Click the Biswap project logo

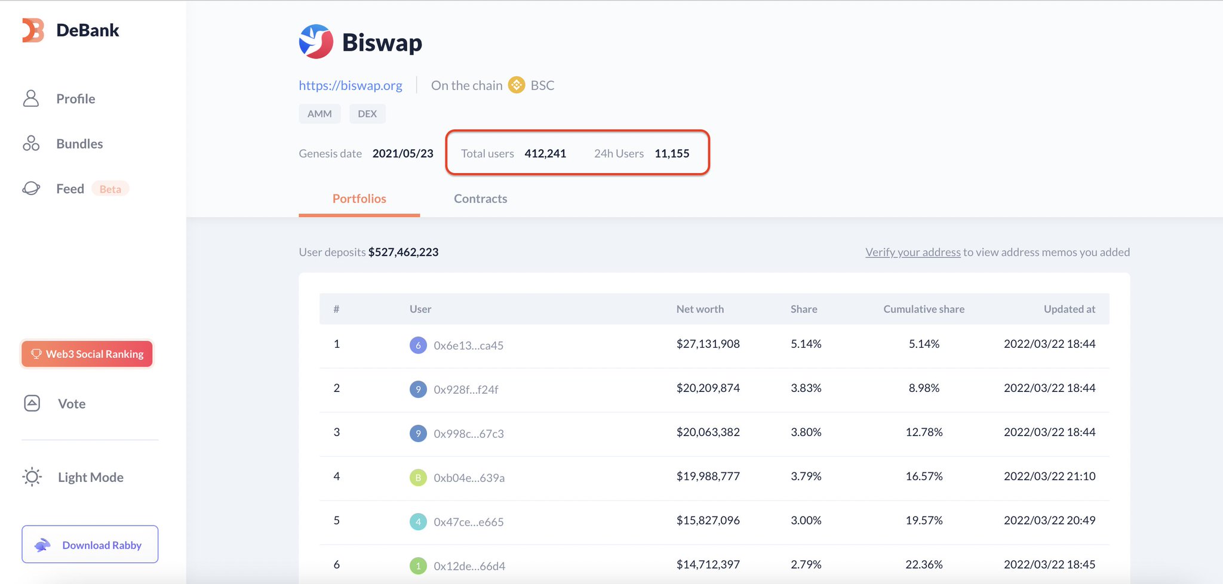tap(315, 42)
